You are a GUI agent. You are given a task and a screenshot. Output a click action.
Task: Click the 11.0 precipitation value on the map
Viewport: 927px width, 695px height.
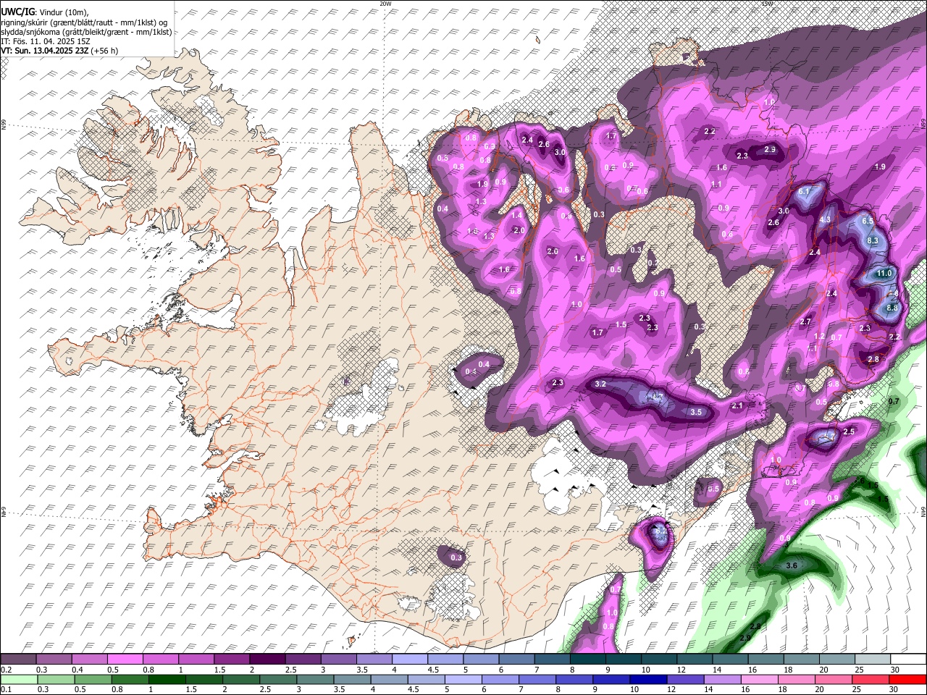pyautogui.click(x=884, y=274)
